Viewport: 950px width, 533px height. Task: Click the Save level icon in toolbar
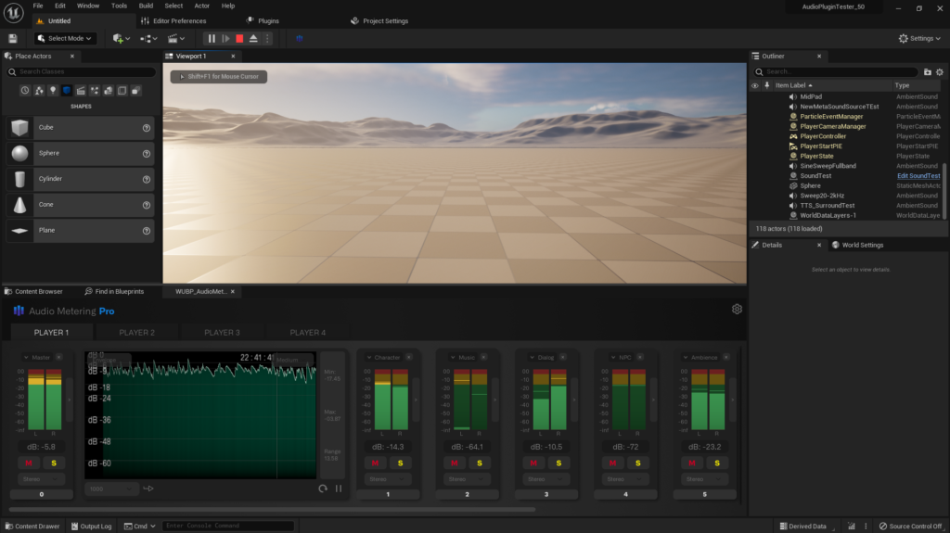click(x=13, y=38)
